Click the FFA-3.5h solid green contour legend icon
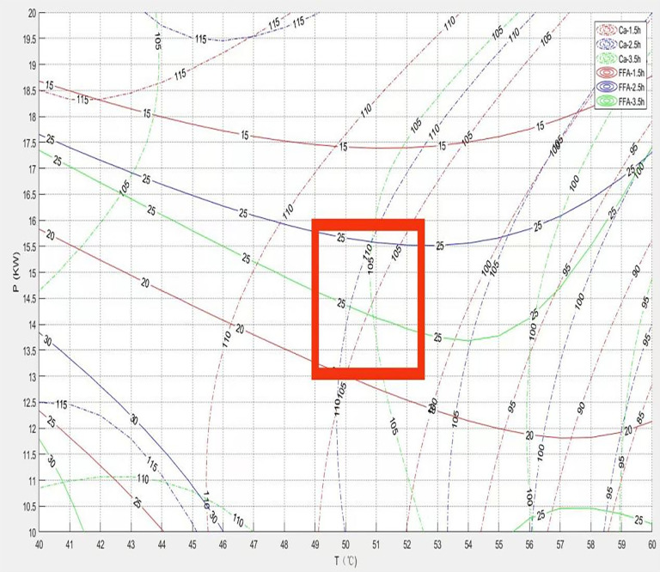This screenshot has height=572, width=660. click(607, 101)
